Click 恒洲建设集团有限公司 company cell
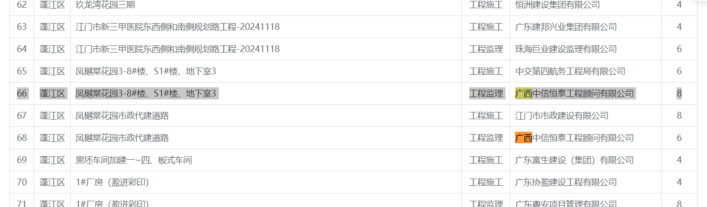 585,5
